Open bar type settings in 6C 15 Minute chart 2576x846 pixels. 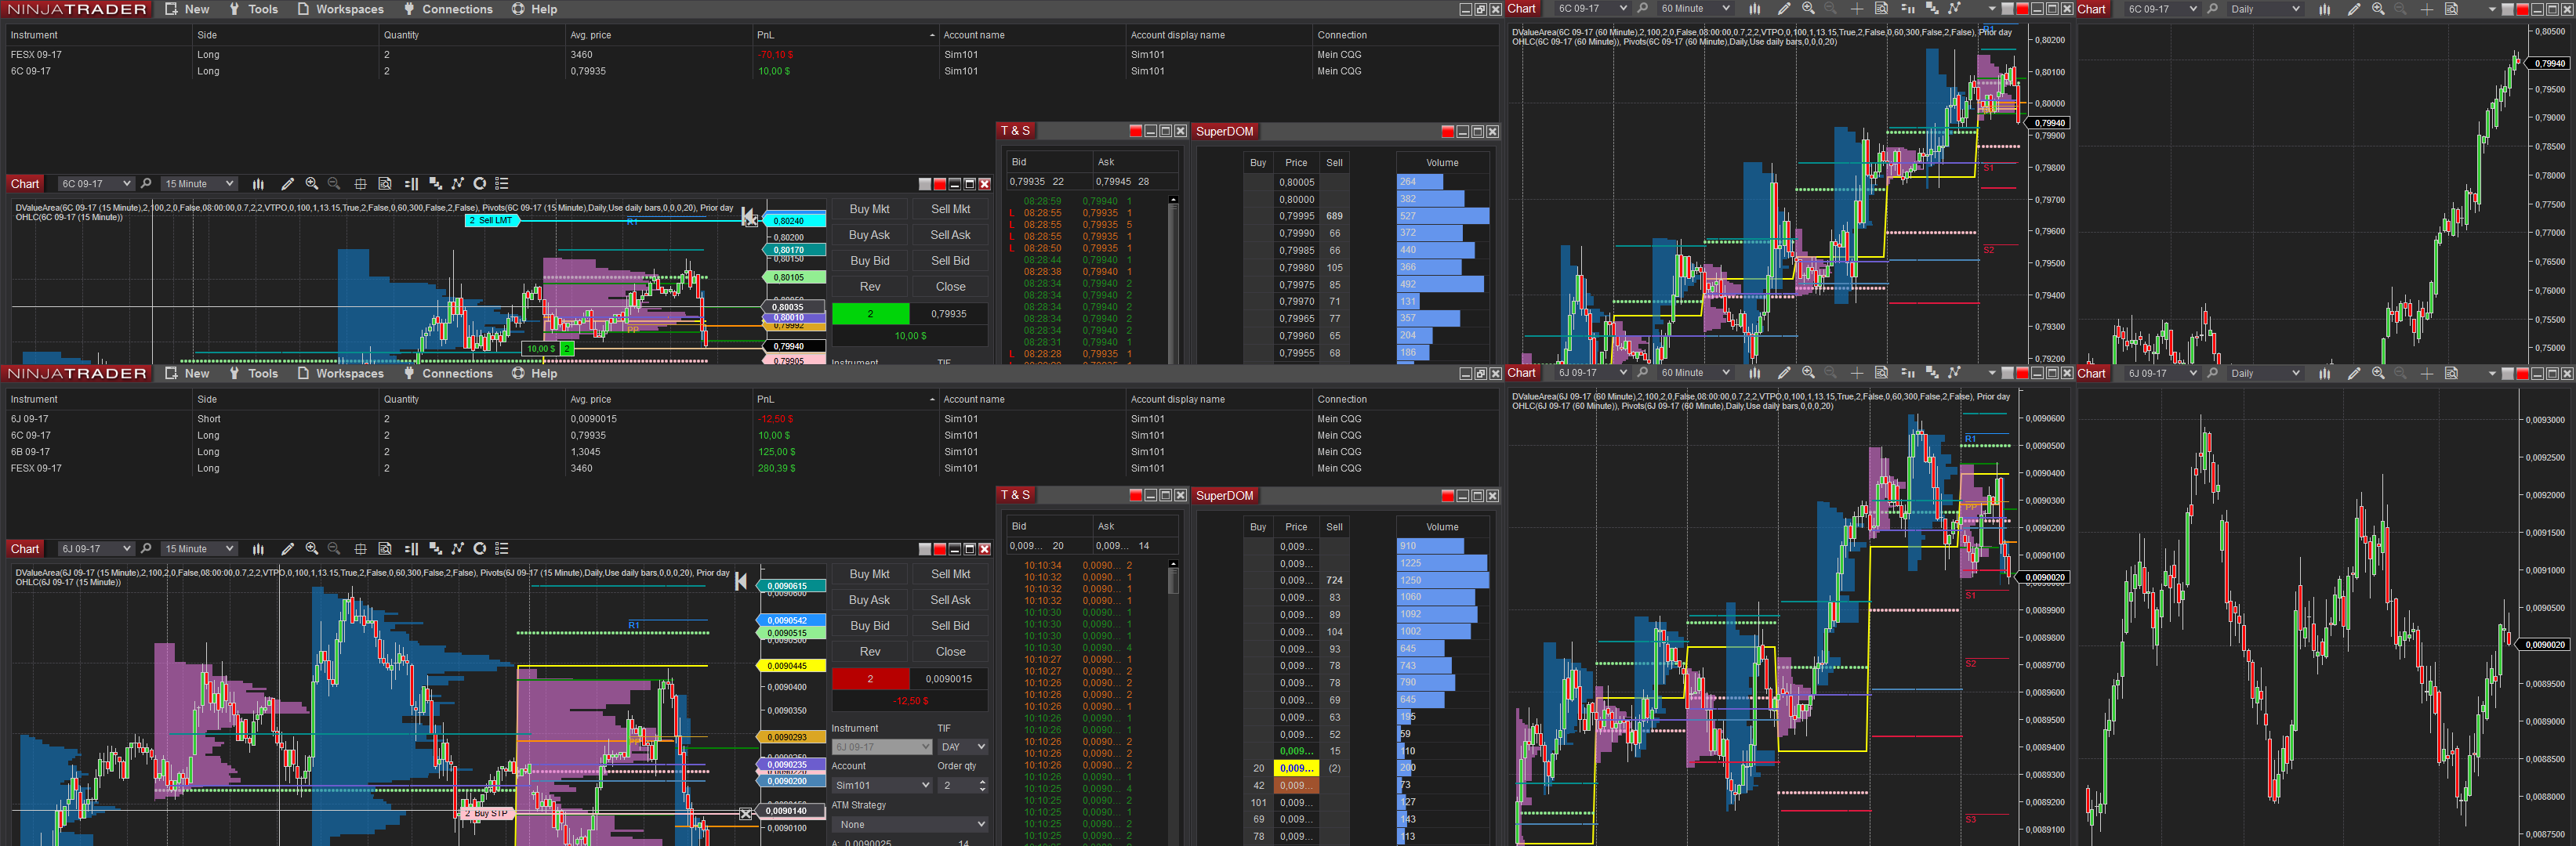pos(258,184)
